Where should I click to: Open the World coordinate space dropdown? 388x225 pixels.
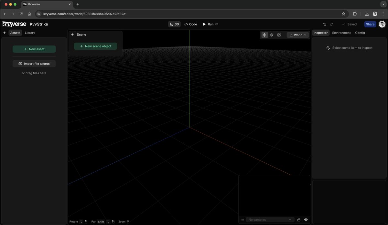pos(298,35)
